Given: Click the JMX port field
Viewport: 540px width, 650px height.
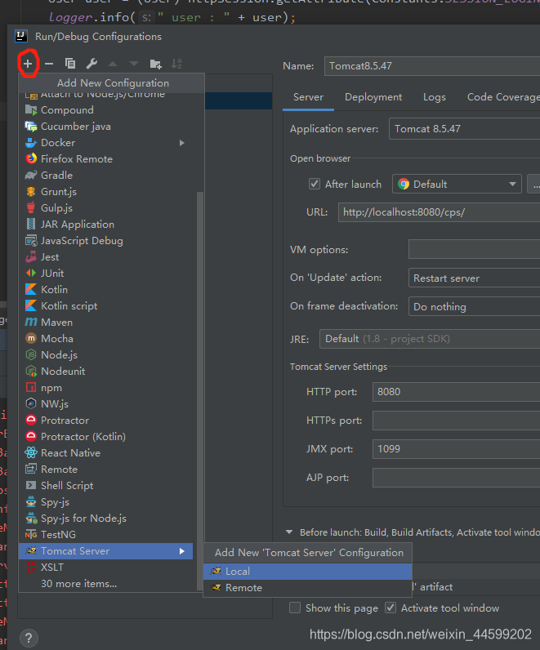Looking at the screenshot, I should tap(456, 449).
